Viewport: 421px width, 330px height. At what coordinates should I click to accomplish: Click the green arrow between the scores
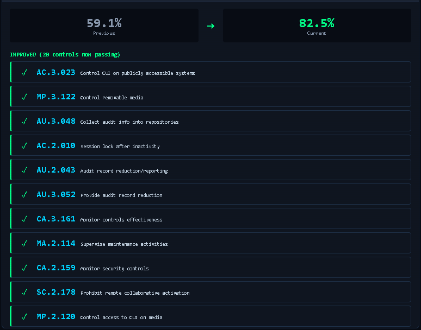pos(210,26)
